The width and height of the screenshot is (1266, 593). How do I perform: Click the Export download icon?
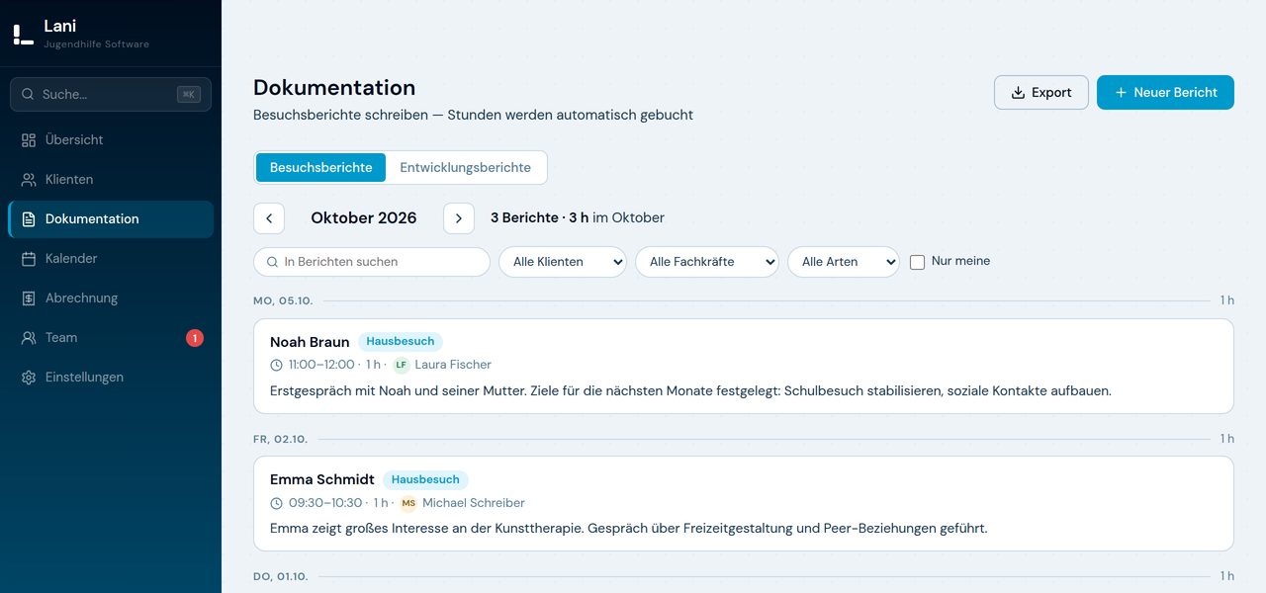tap(1018, 93)
